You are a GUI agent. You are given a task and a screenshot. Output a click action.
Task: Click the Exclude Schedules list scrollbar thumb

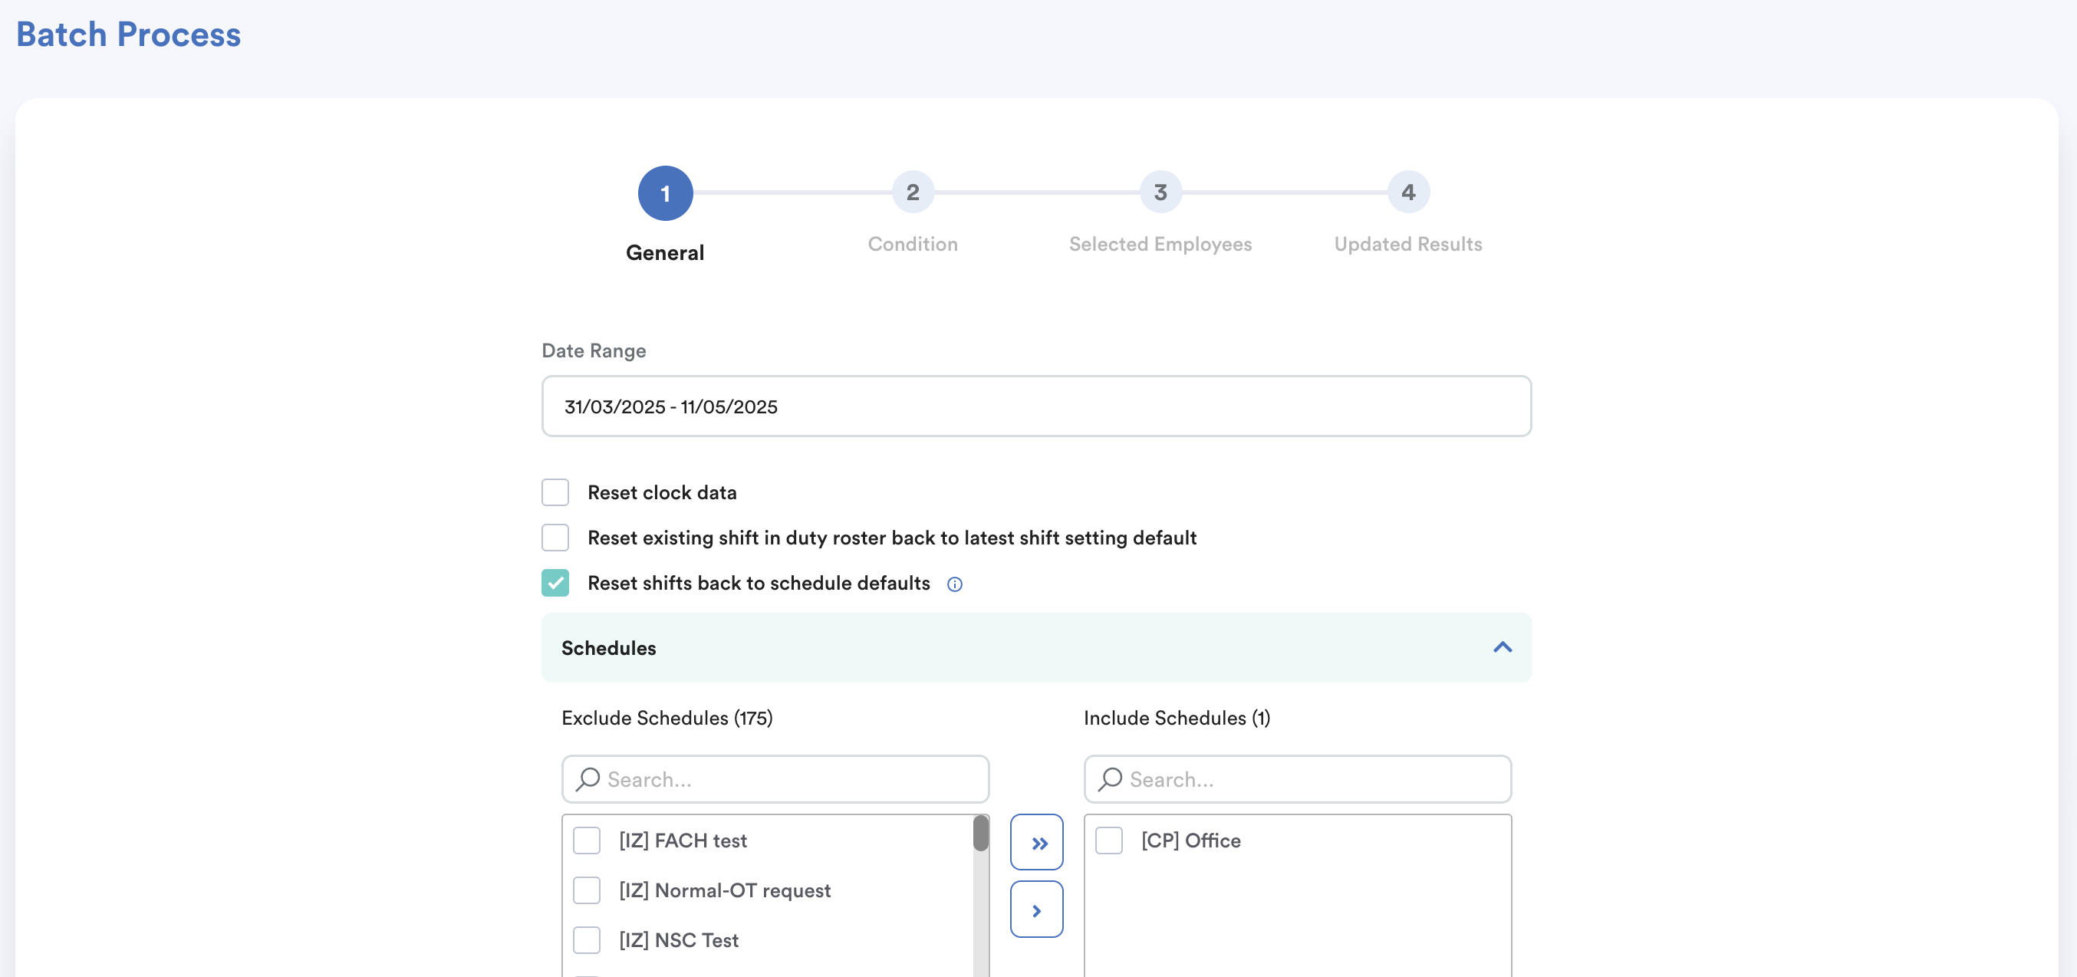980,834
